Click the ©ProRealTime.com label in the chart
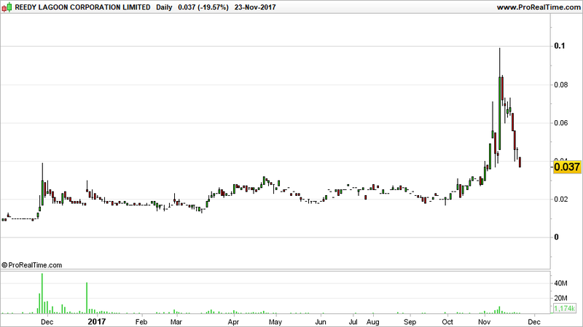 [31, 265]
